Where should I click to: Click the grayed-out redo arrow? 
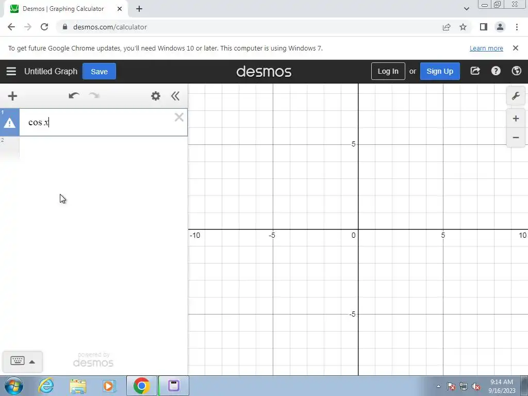(94, 95)
